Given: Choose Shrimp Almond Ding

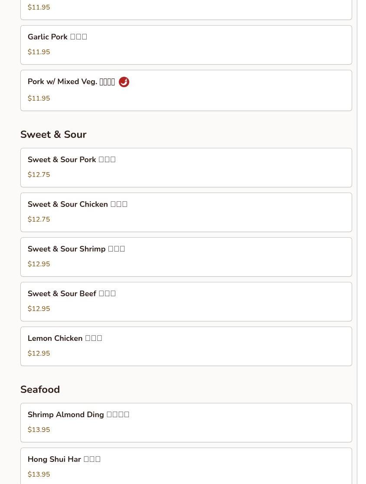Looking at the screenshot, I should point(186,422).
